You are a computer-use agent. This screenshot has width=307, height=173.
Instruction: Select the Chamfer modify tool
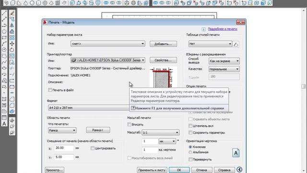click(12, 99)
